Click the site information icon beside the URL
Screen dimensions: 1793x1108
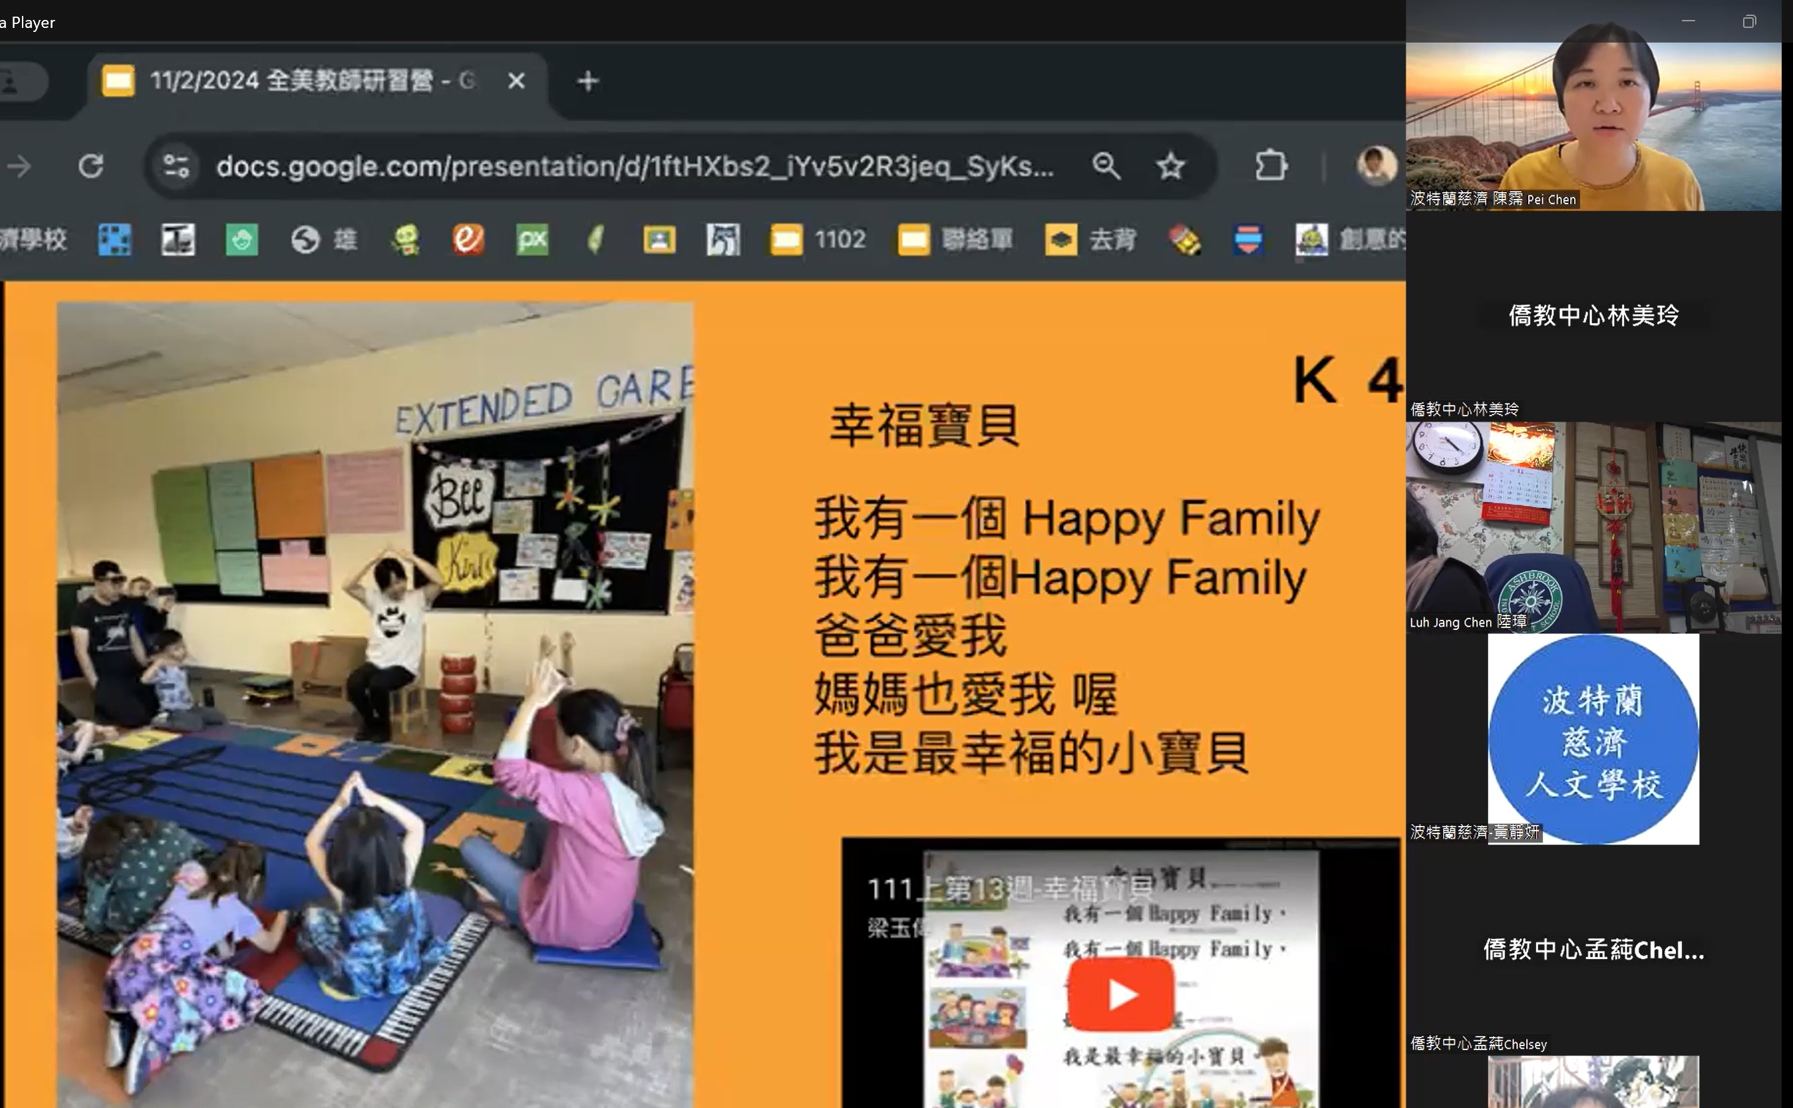[x=176, y=166]
